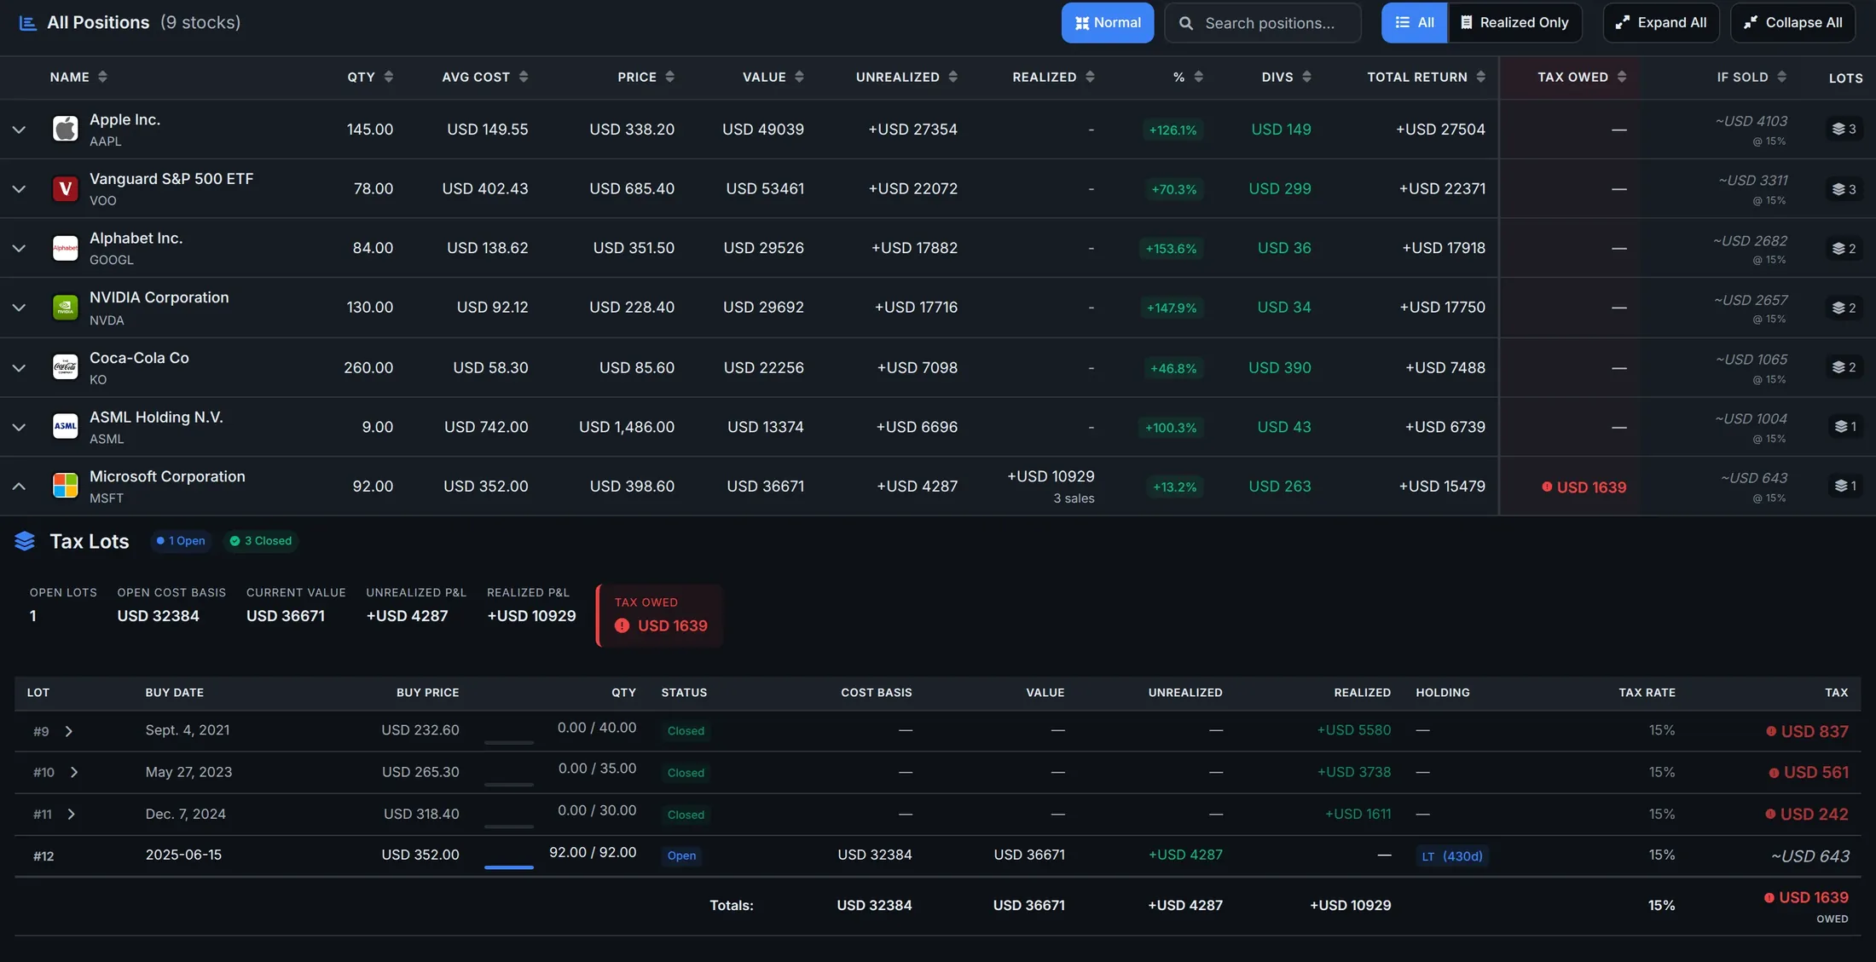The width and height of the screenshot is (1876, 962).
Task: Sort by Realized column arrows
Action: click(1090, 77)
